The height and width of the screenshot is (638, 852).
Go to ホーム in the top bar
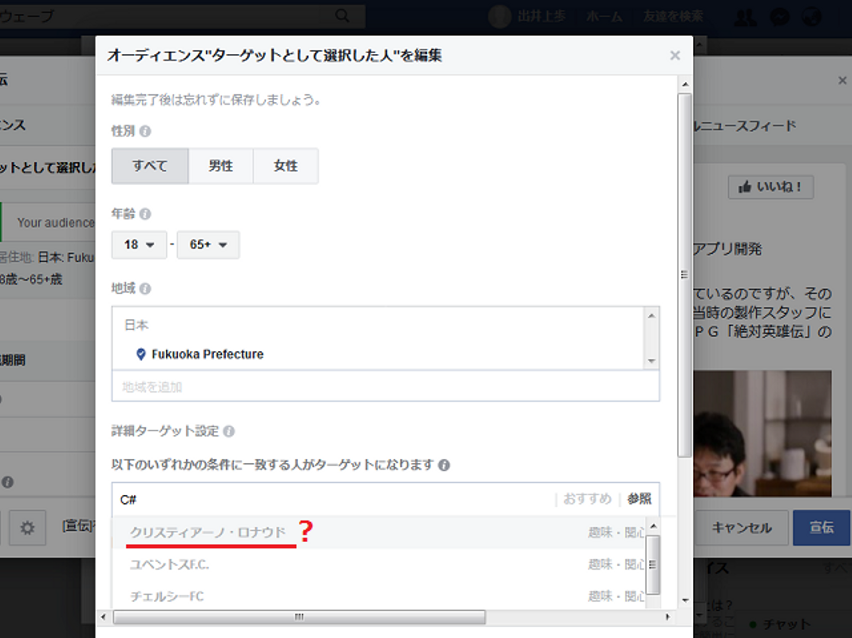click(604, 17)
